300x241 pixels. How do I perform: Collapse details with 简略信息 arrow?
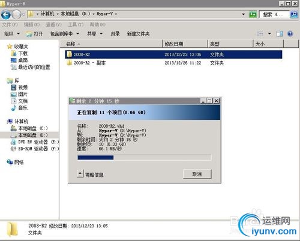click(80, 173)
